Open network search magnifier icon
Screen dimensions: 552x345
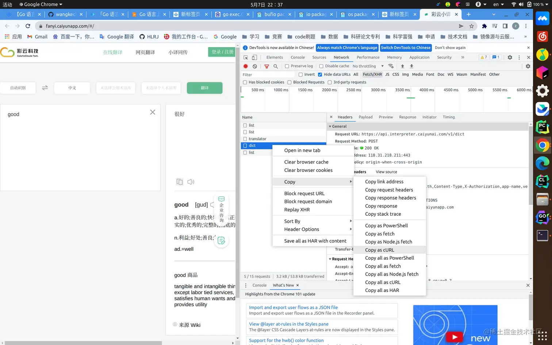[x=276, y=66]
